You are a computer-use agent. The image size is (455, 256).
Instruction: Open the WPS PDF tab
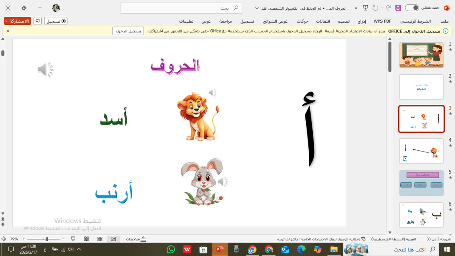(383, 21)
